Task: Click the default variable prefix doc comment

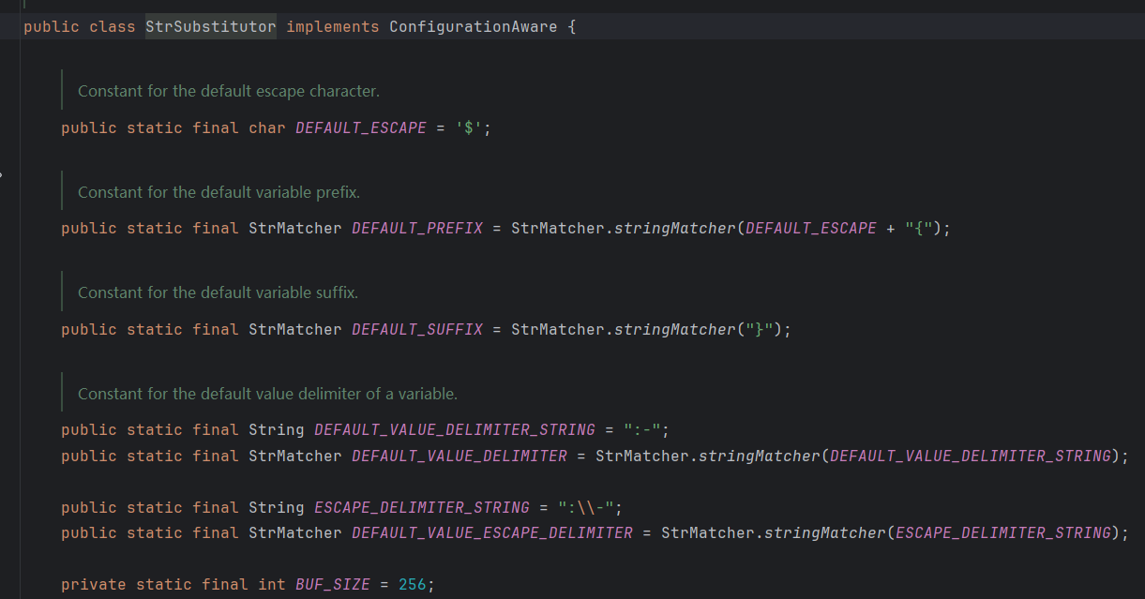Action: [x=218, y=192]
